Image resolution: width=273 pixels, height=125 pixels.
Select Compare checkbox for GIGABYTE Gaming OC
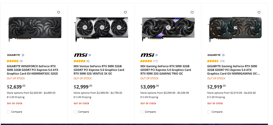point(209,112)
